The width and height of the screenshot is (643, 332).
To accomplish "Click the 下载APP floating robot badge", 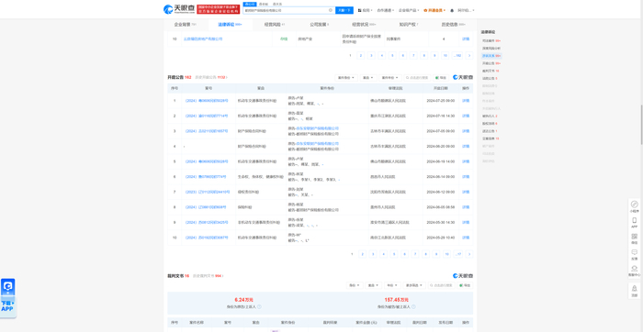I will (7, 298).
